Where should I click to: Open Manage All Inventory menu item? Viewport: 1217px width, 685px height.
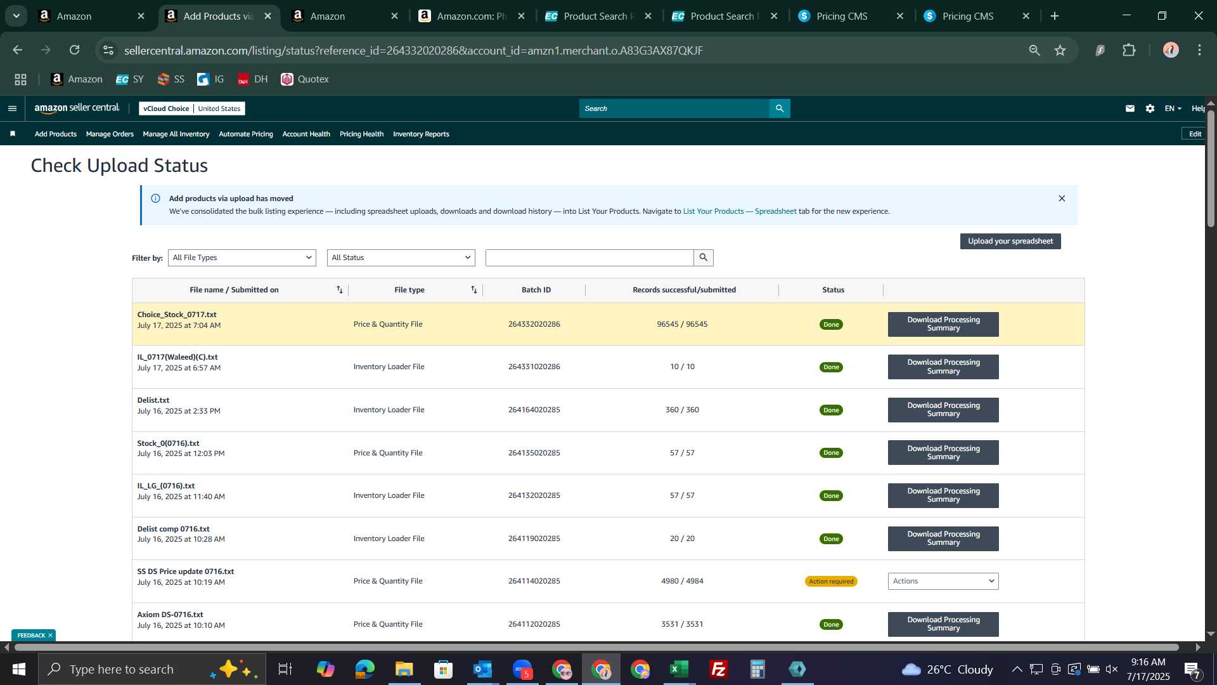point(176,134)
